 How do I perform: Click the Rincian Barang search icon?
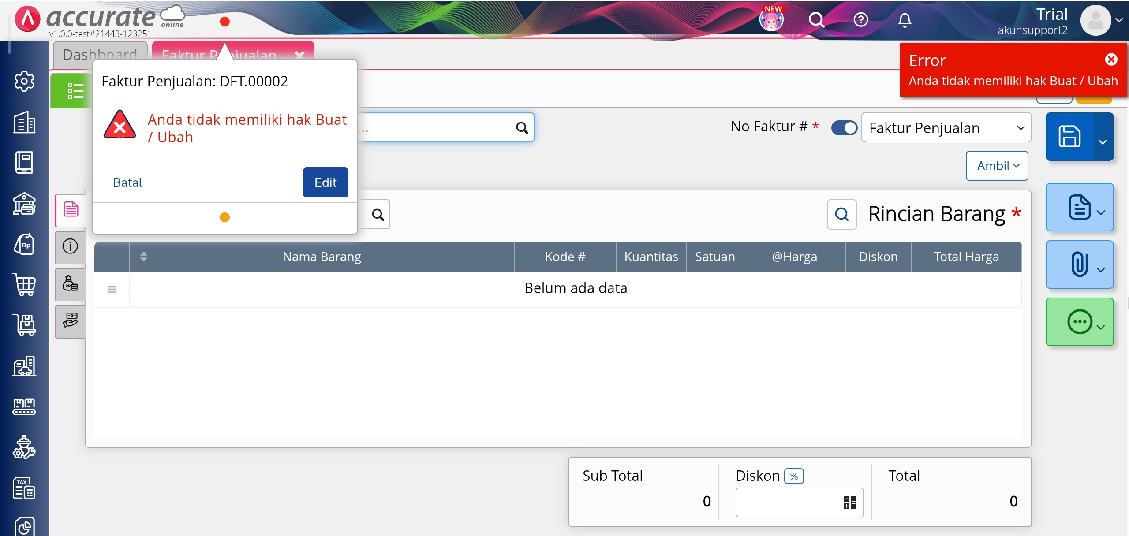pos(841,215)
